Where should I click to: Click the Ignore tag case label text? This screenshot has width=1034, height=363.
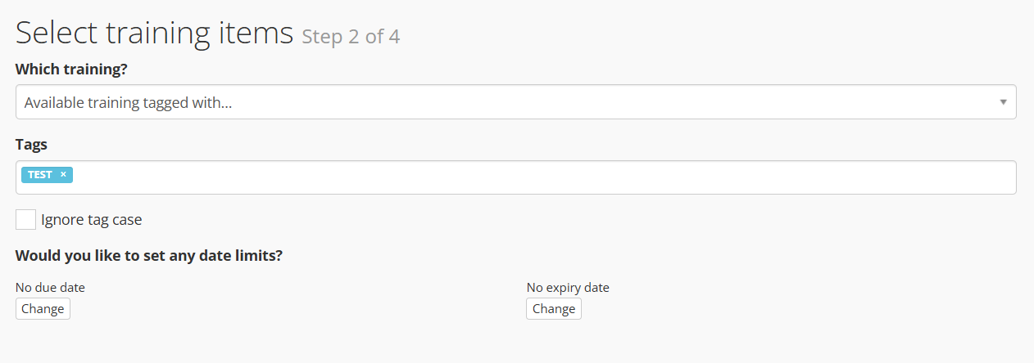pos(92,220)
